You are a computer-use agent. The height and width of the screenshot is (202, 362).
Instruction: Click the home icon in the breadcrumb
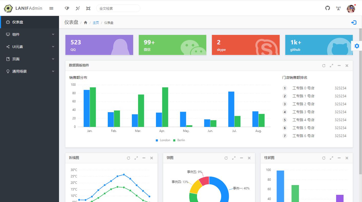pos(86,23)
